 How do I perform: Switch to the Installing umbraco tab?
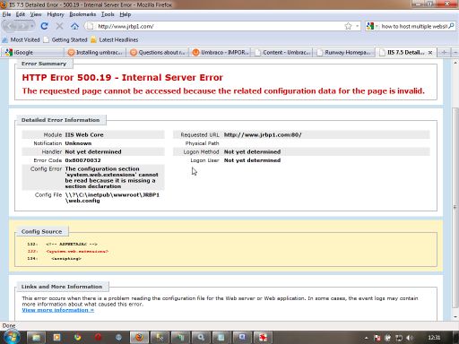pyautogui.click(x=95, y=52)
